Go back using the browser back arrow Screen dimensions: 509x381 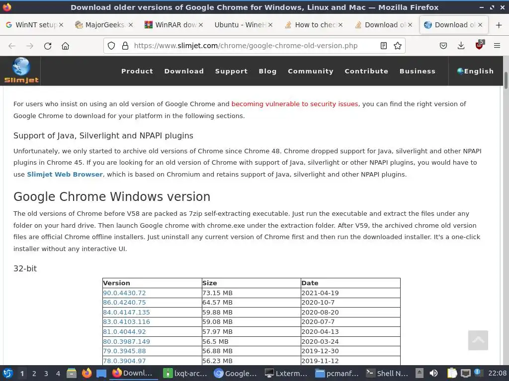(x=12, y=46)
